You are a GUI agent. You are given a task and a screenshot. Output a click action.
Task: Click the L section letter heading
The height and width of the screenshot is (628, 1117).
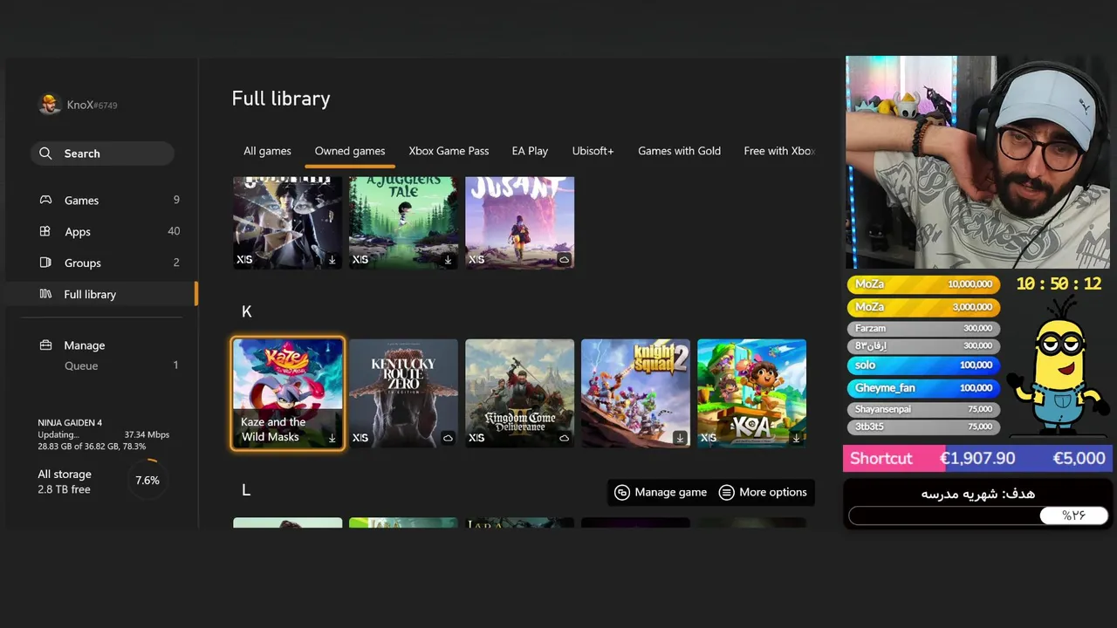(x=246, y=490)
